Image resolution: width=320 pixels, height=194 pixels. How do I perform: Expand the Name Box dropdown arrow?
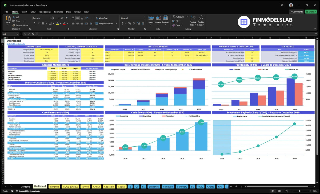tap(18, 34)
